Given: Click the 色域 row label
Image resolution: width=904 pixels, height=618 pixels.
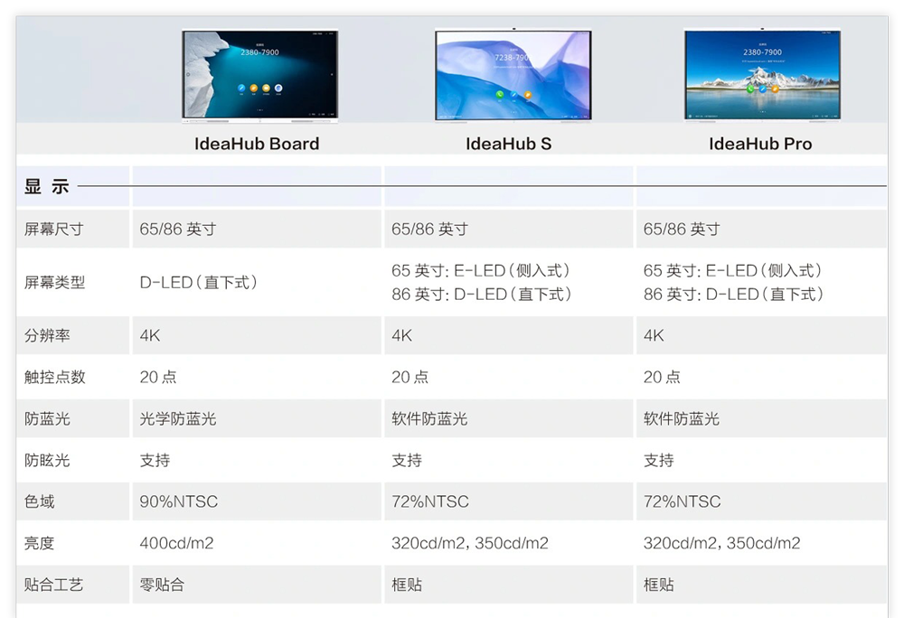Looking at the screenshot, I should click(39, 501).
